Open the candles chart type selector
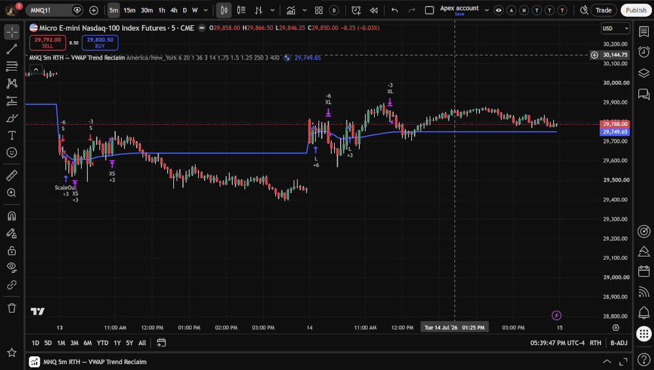 click(x=224, y=10)
